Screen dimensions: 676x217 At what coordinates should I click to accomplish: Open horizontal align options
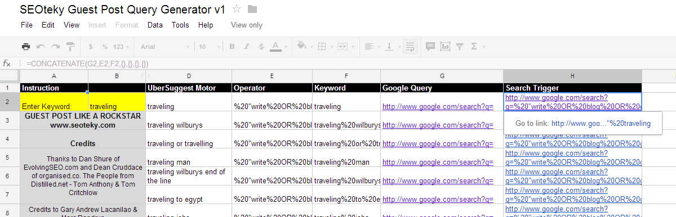coord(368,47)
